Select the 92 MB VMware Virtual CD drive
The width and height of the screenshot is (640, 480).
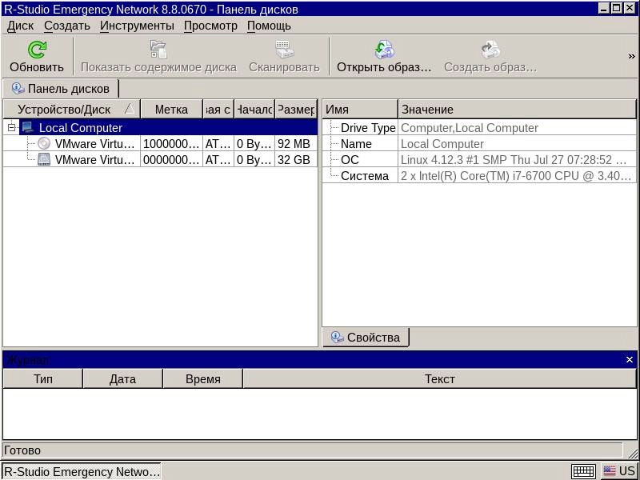click(160, 144)
